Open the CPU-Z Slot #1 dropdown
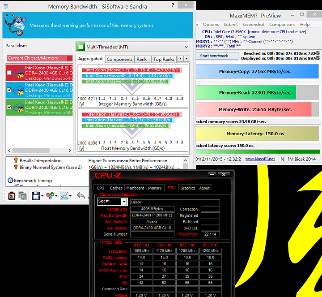Image resolution: width=322 pixels, height=297 pixels. (124, 202)
